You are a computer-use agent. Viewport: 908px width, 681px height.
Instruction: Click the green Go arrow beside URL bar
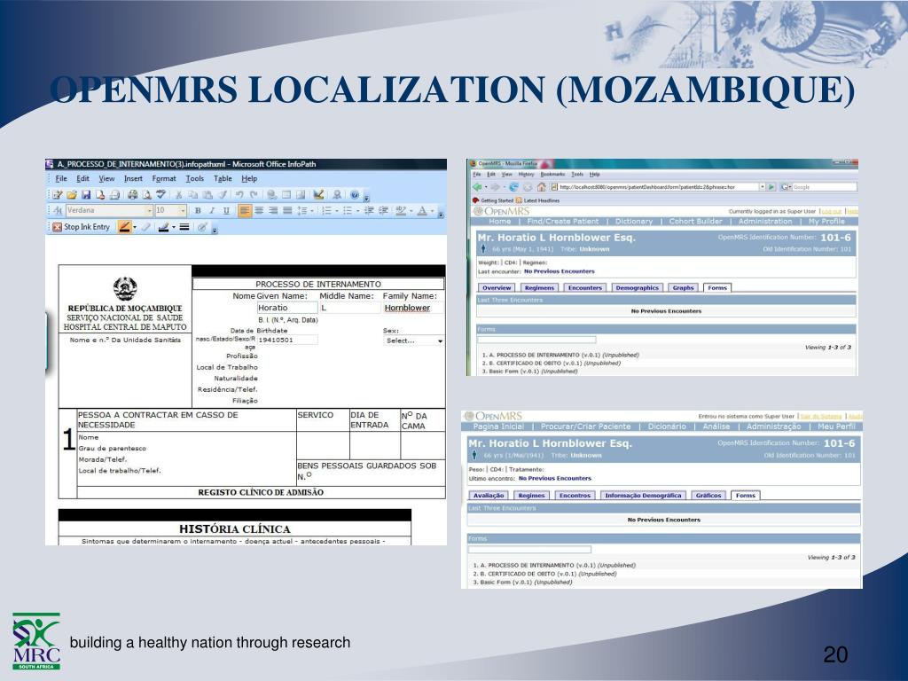[x=771, y=187]
